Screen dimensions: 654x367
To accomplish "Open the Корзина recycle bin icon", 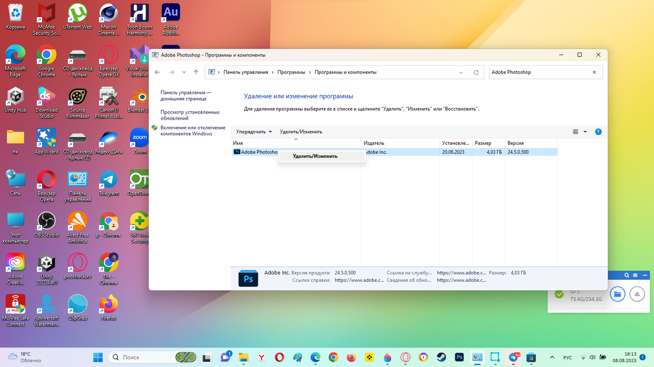I will pyautogui.click(x=15, y=17).
